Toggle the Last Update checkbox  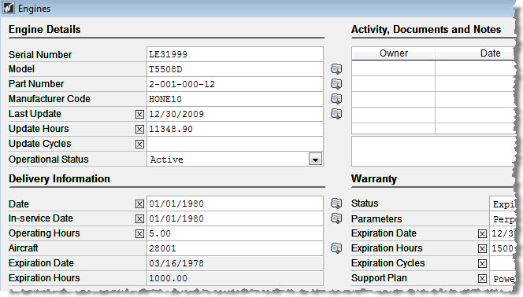point(139,115)
